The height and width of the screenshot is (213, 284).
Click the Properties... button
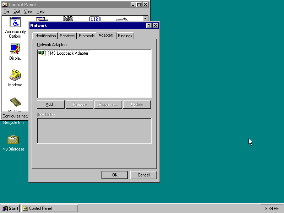pyautogui.click(x=108, y=104)
